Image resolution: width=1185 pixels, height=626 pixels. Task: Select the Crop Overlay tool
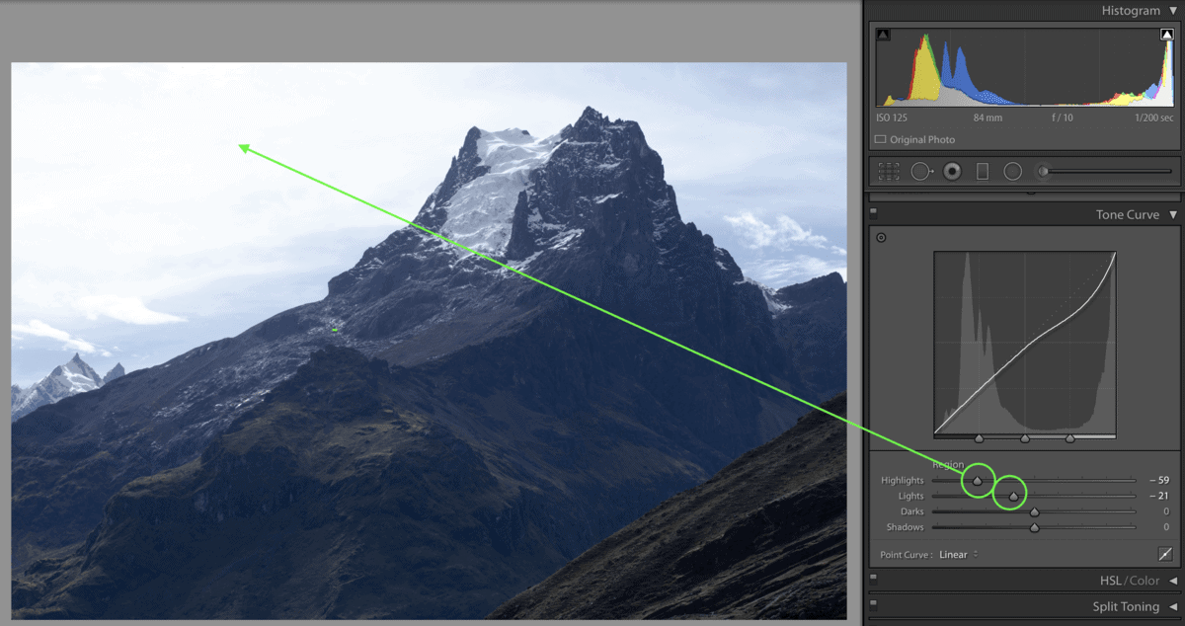click(x=889, y=171)
